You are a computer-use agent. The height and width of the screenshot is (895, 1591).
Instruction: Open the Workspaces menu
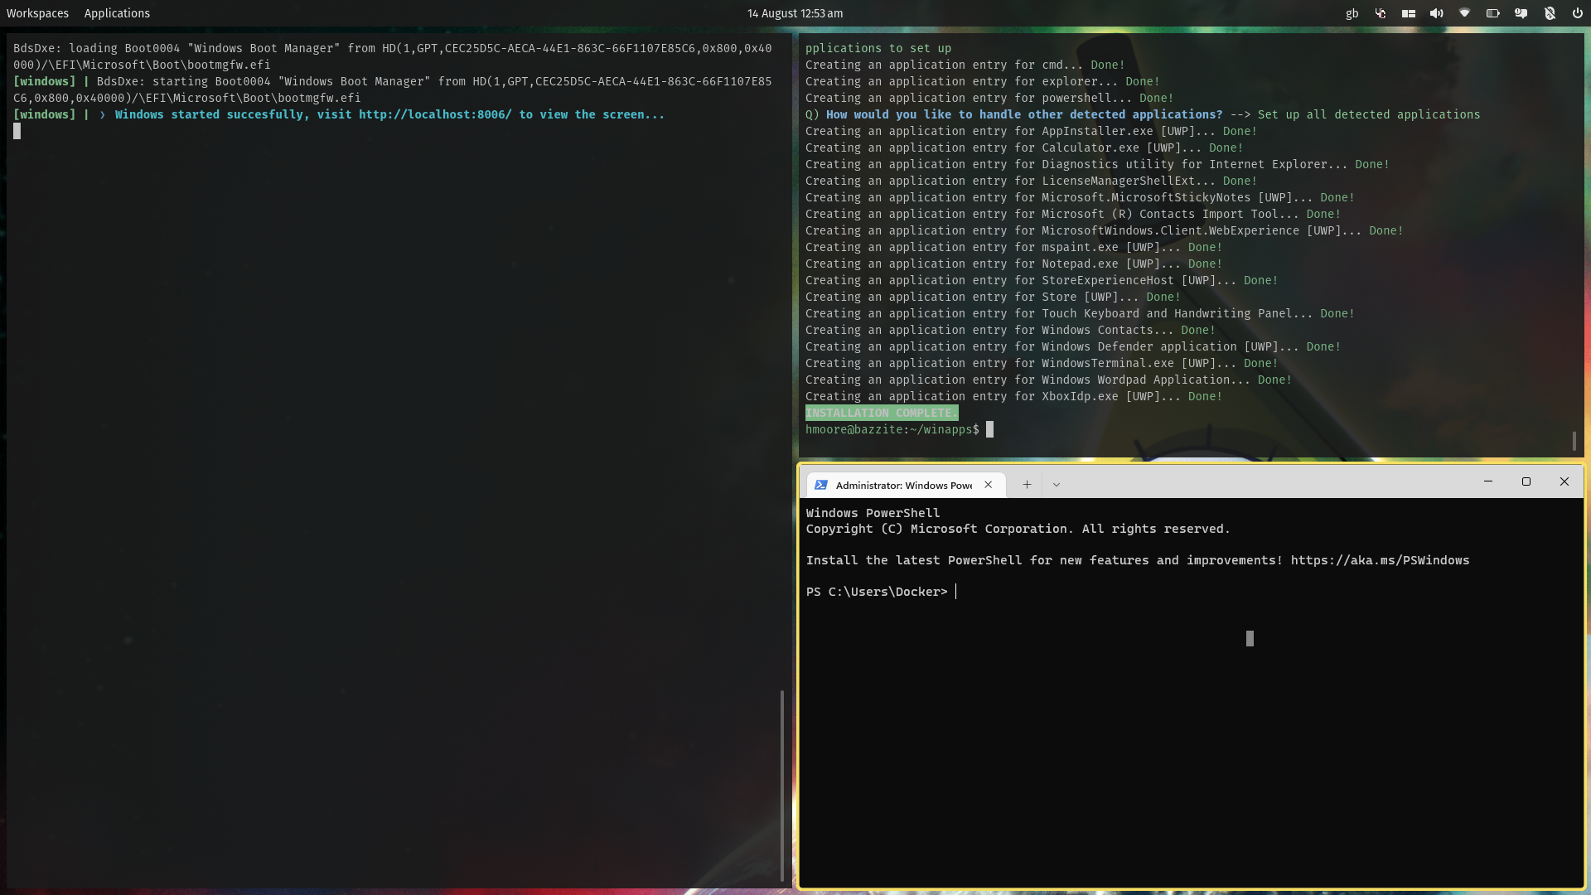pyautogui.click(x=37, y=13)
